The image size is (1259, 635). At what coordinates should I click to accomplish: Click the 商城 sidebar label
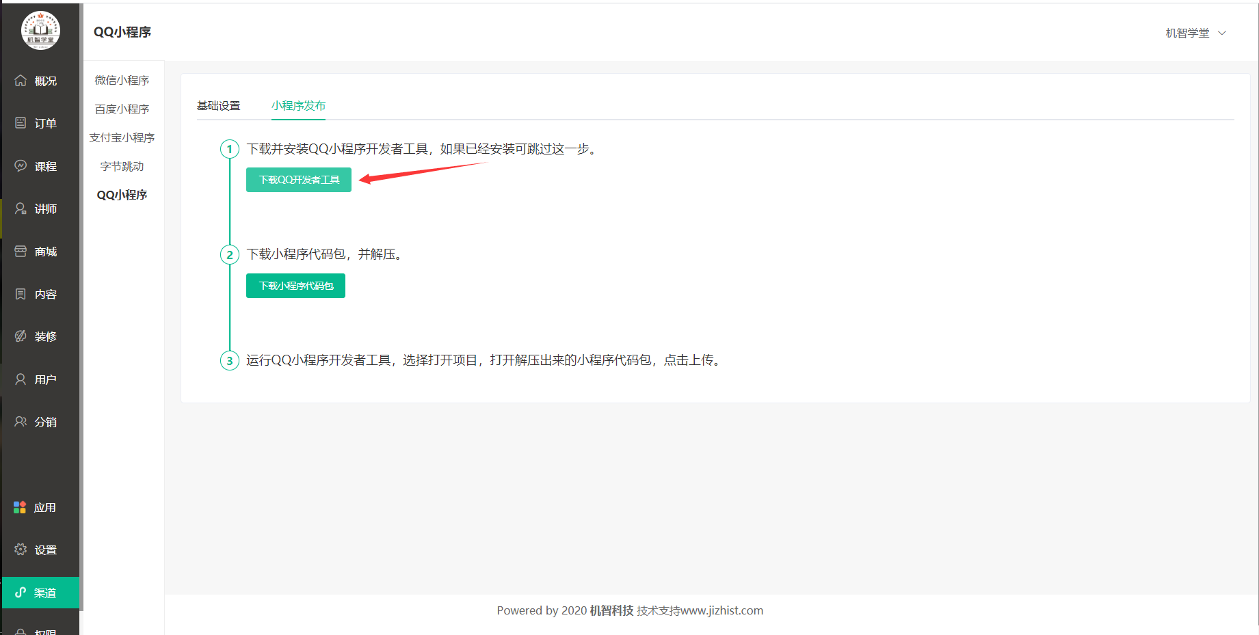pyautogui.click(x=46, y=252)
